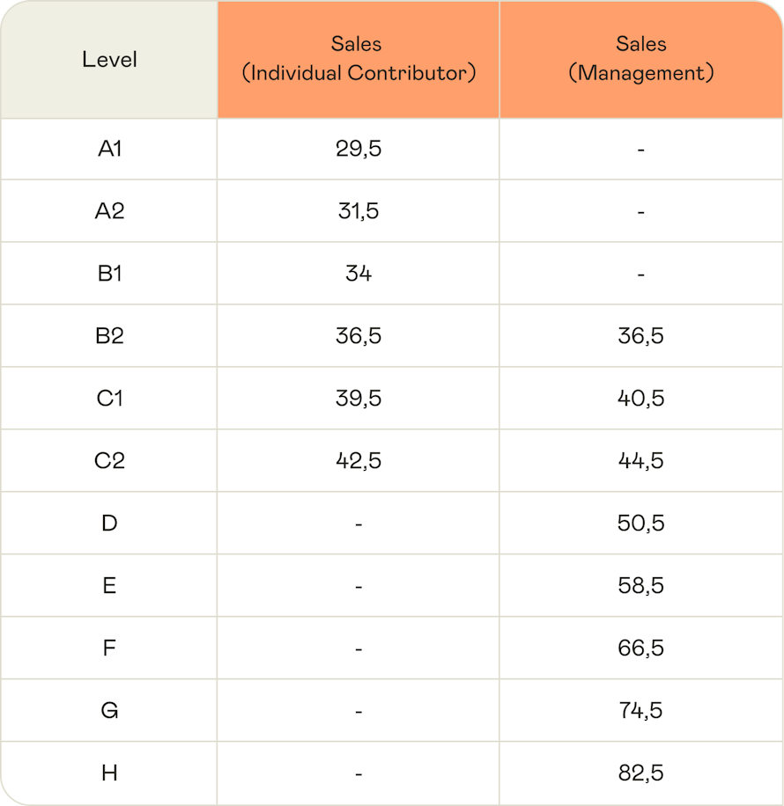Select the Sales (Management) column header
The height and width of the screenshot is (806, 784).
[x=641, y=59]
